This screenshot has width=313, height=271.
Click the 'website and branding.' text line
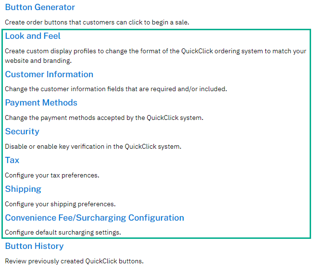tap(38, 60)
